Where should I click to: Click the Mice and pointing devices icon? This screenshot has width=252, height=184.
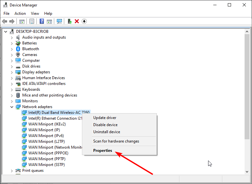tap(18, 95)
